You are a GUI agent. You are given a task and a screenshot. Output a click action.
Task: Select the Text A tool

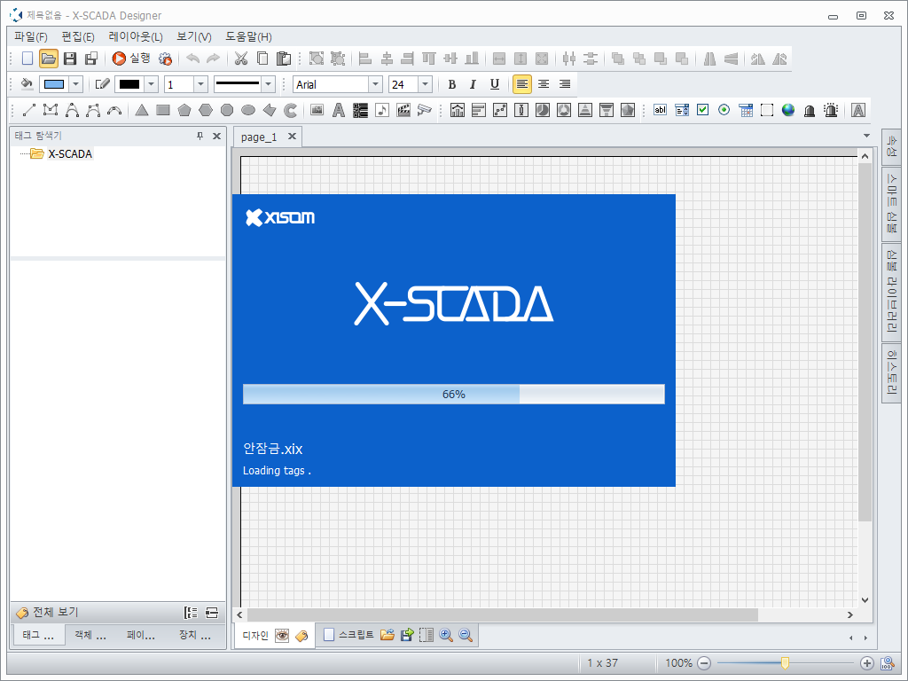(x=339, y=110)
